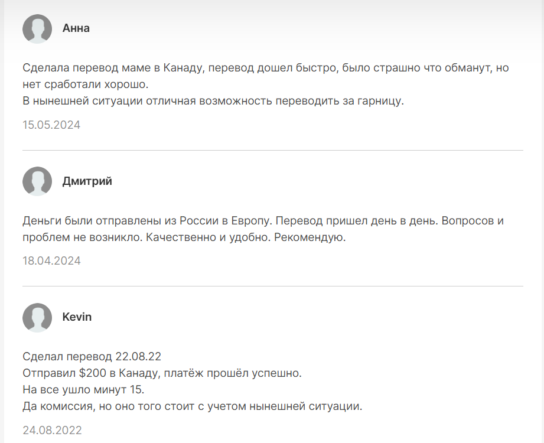
Task: Click the line starting "Деньги были отправлены из России"
Action: coord(263,221)
